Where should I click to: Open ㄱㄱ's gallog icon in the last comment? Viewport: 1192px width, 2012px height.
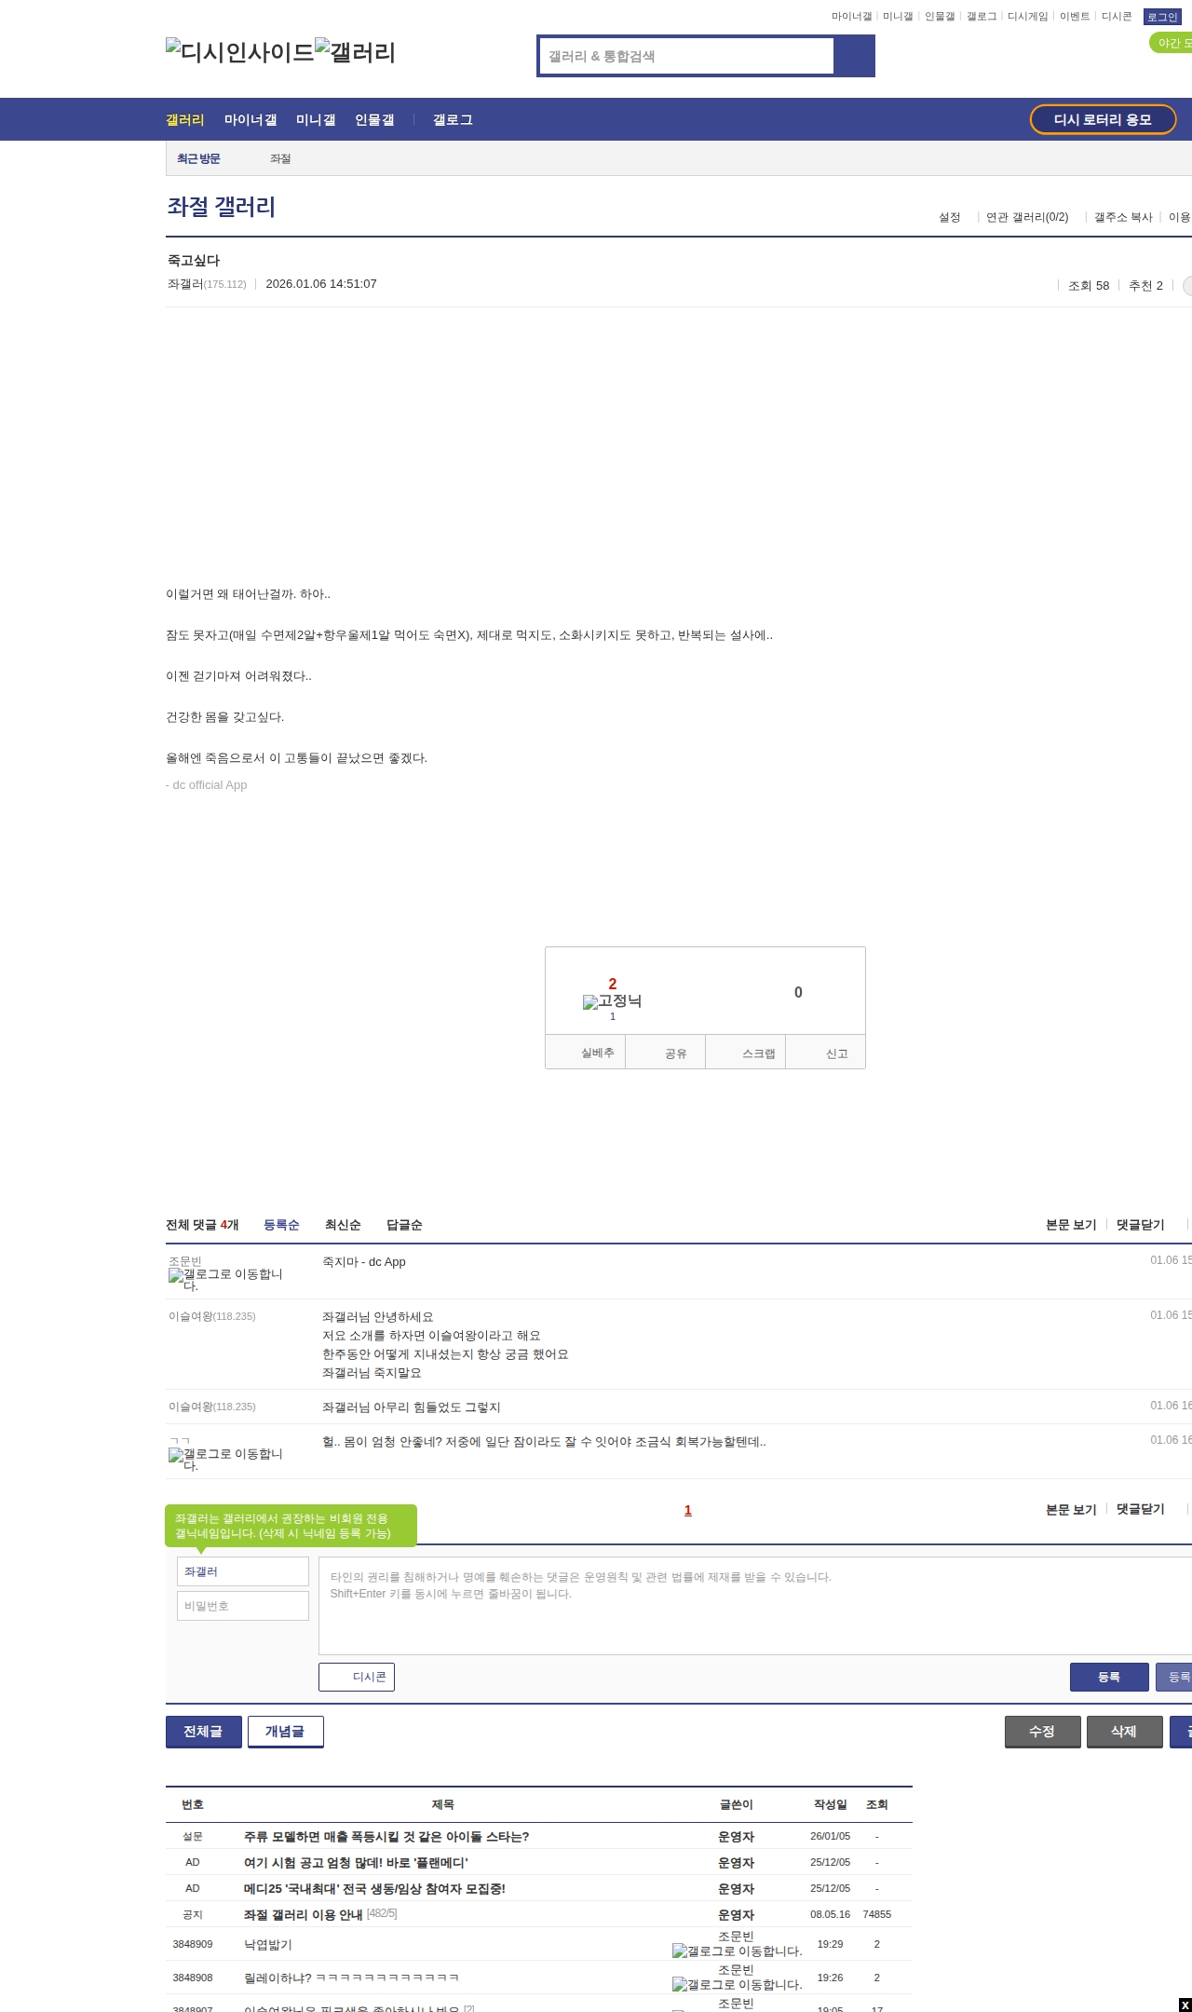(x=225, y=1460)
